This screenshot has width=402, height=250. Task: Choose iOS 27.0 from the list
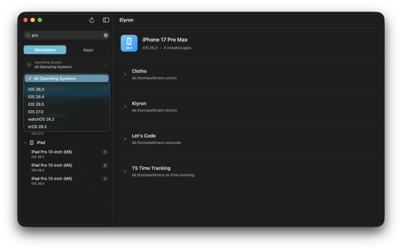66,111
